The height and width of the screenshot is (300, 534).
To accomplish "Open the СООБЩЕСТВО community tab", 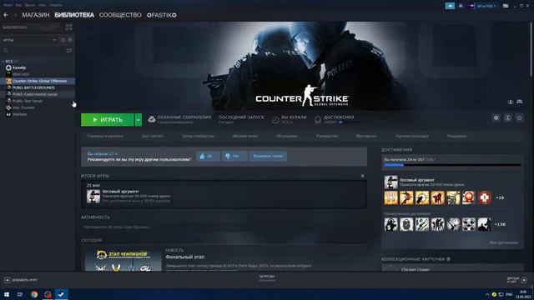I will click(x=120, y=15).
